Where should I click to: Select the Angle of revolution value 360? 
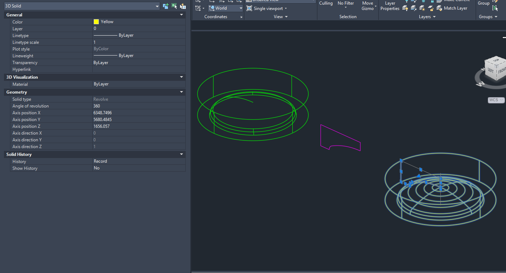pyautogui.click(x=139, y=106)
